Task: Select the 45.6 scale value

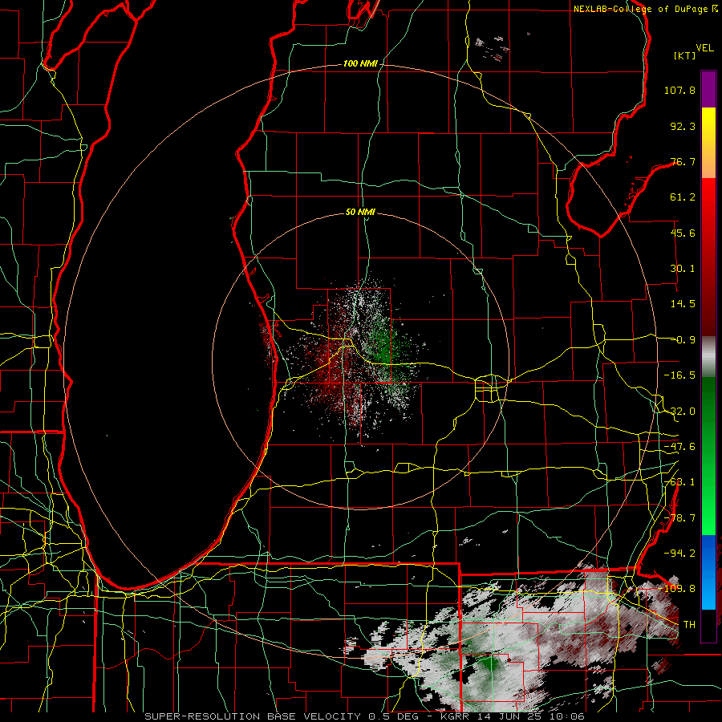Action: pyautogui.click(x=683, y=233)
